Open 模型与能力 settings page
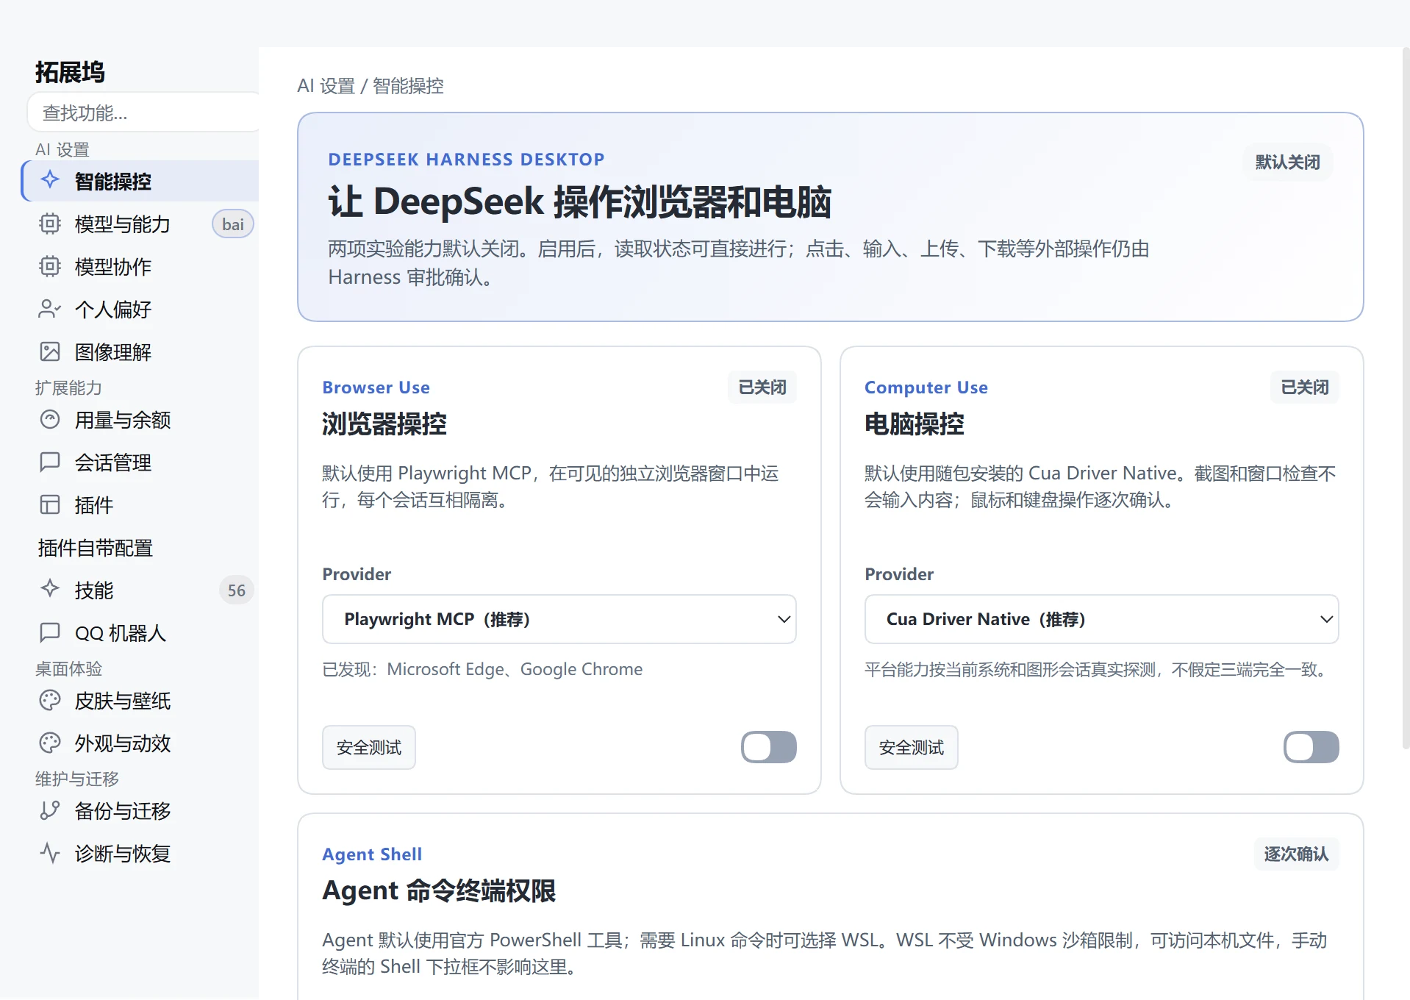 [141, 224]
